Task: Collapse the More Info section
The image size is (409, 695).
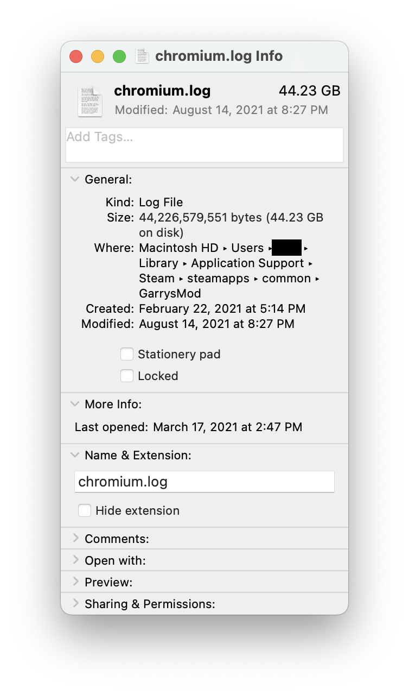Action: (75, 404)
